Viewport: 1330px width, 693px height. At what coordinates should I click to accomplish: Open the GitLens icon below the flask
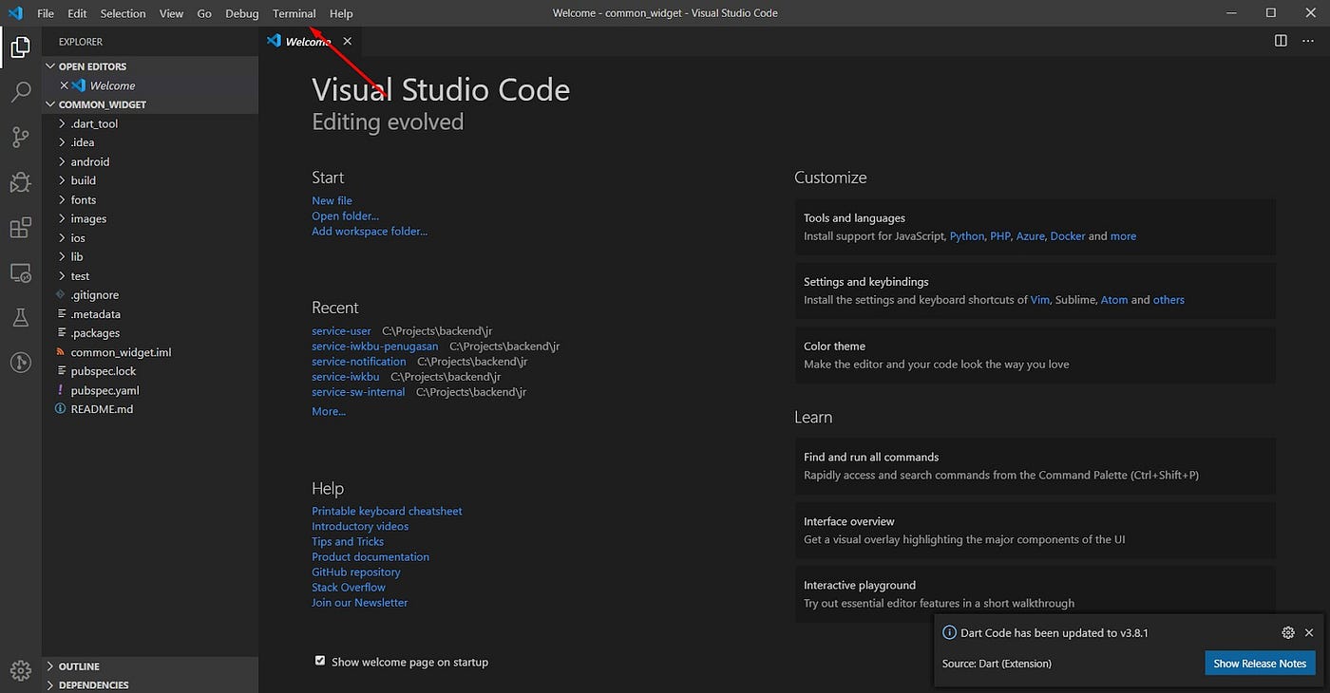[x=20, y=362]
